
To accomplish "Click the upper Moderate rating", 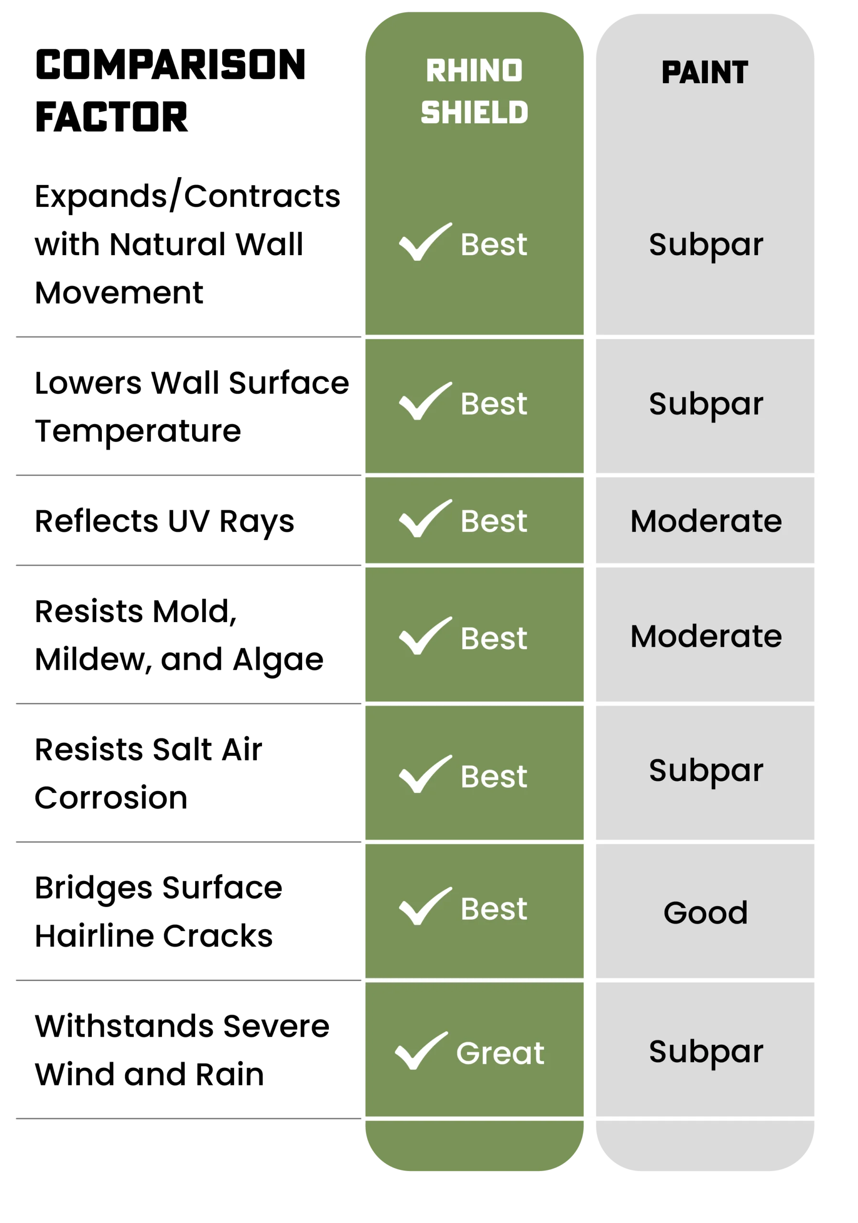I will coord(706,520).
